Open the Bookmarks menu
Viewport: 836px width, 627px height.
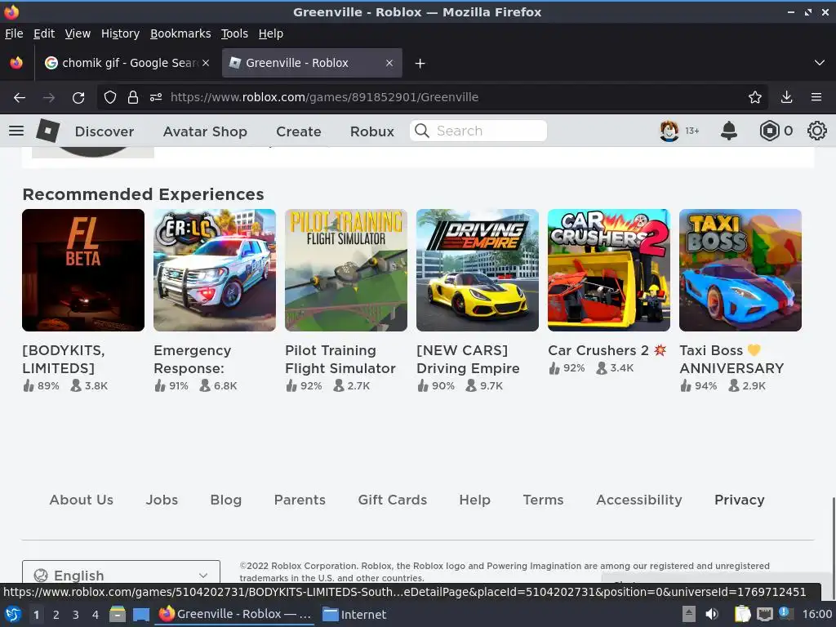coord(180,33)
